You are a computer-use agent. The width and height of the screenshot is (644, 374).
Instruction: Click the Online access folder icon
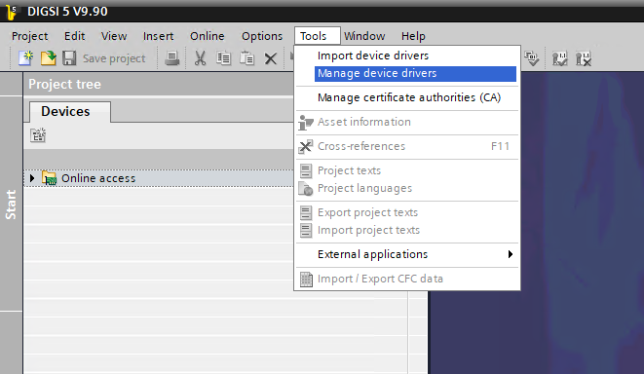(x=49, y=178)
